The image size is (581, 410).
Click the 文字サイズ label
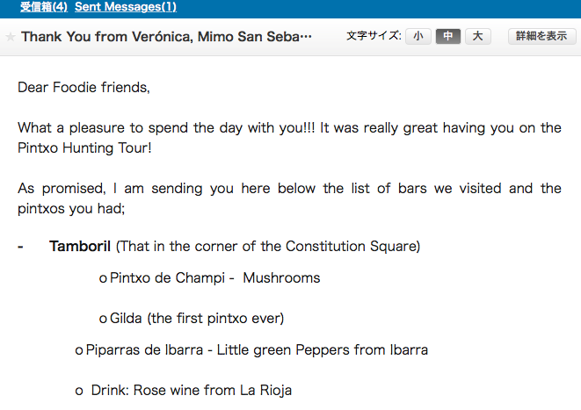(374, 37)
